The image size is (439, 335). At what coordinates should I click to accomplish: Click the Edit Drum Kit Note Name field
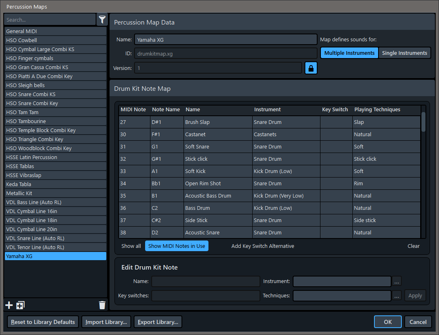[x=206, y=281]
